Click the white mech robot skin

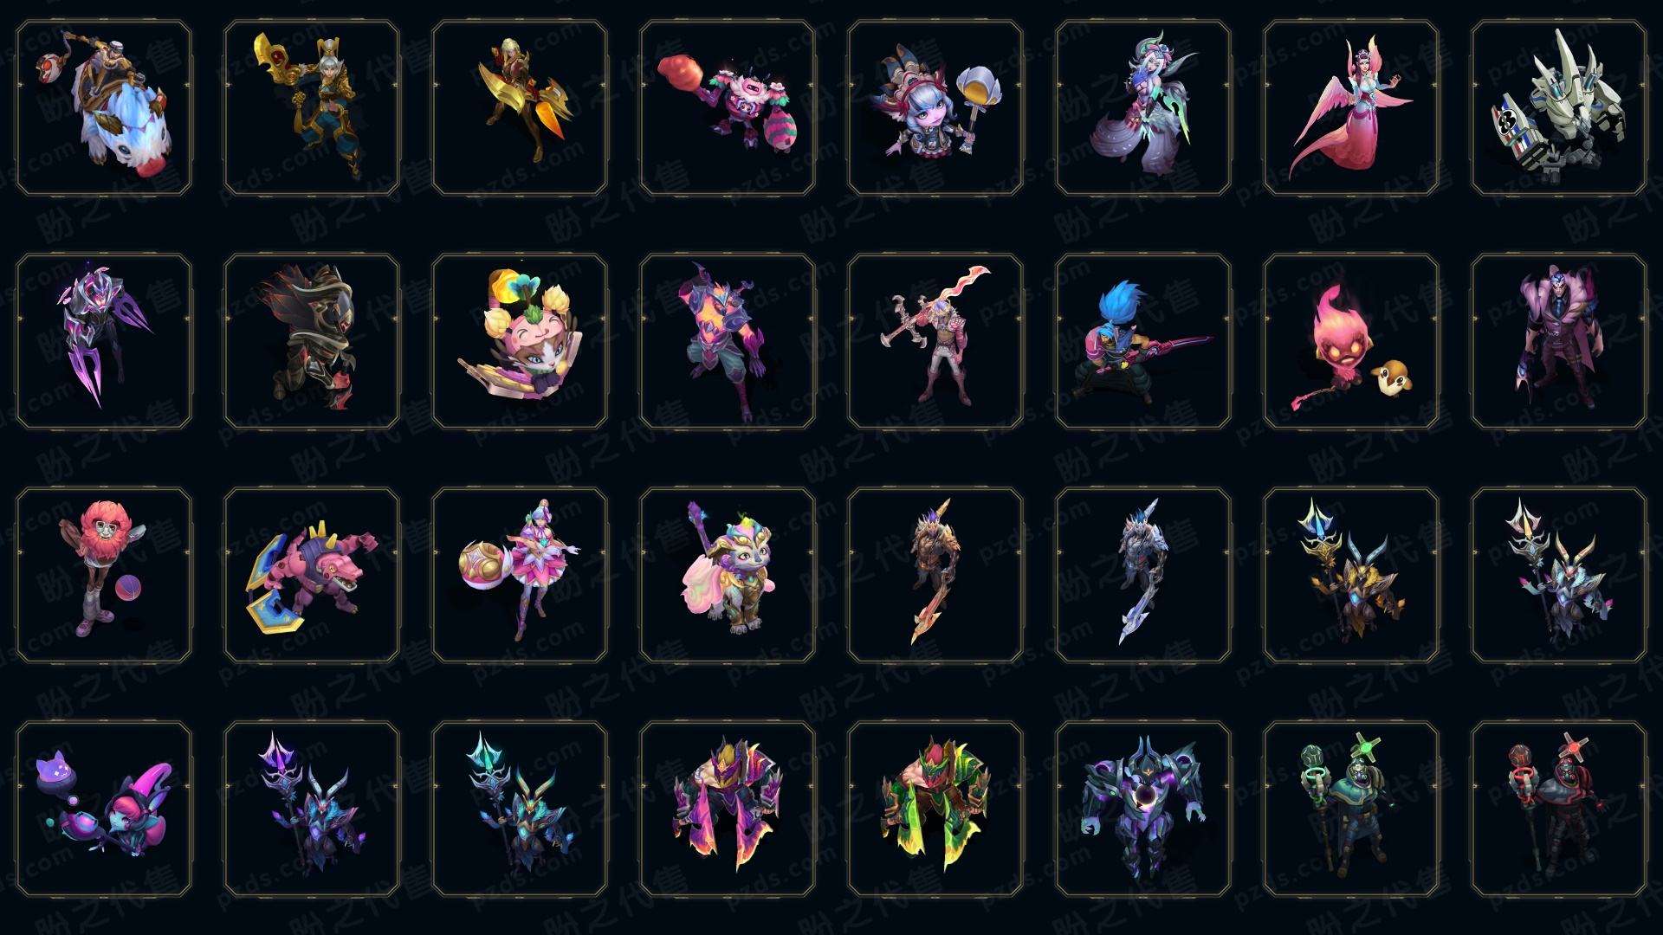pos(1559,107)
